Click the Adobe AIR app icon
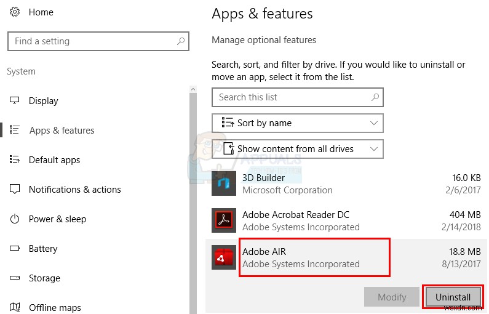489x314 pixels. [x=224, y=257]
